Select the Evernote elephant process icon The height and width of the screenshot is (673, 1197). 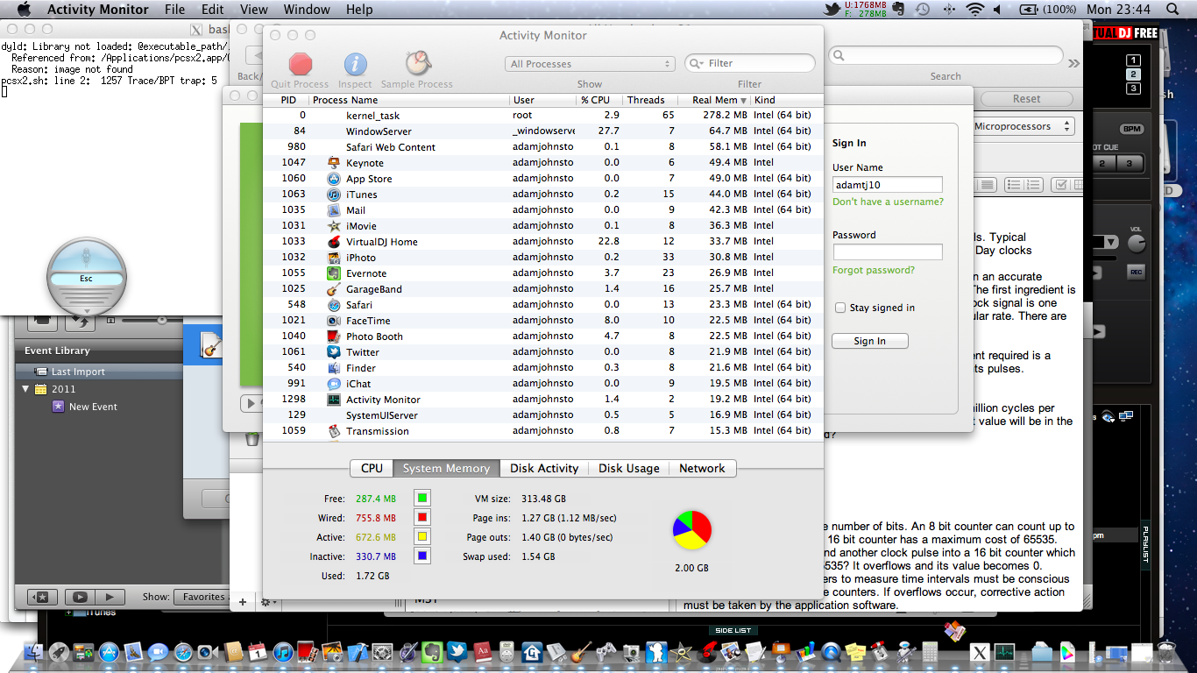334,273
